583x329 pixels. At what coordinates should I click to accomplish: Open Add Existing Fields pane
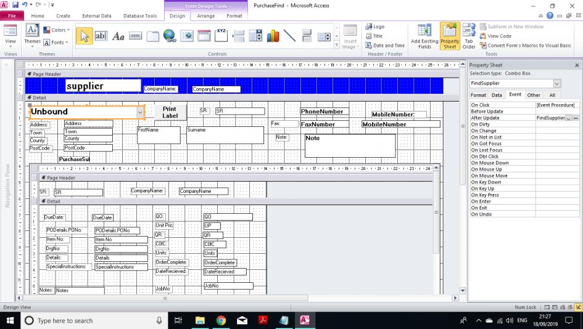point(424,36)
